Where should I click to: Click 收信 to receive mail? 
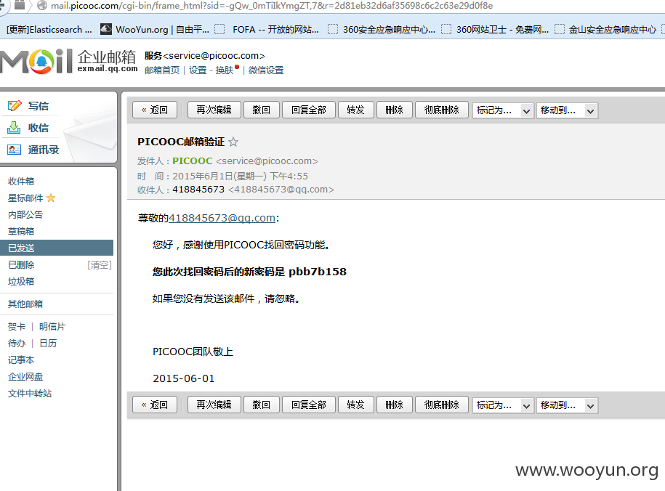(39, 128)
